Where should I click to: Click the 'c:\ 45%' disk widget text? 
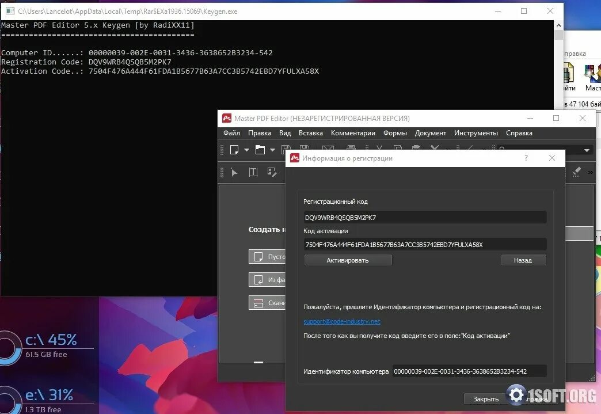[51, 340]
